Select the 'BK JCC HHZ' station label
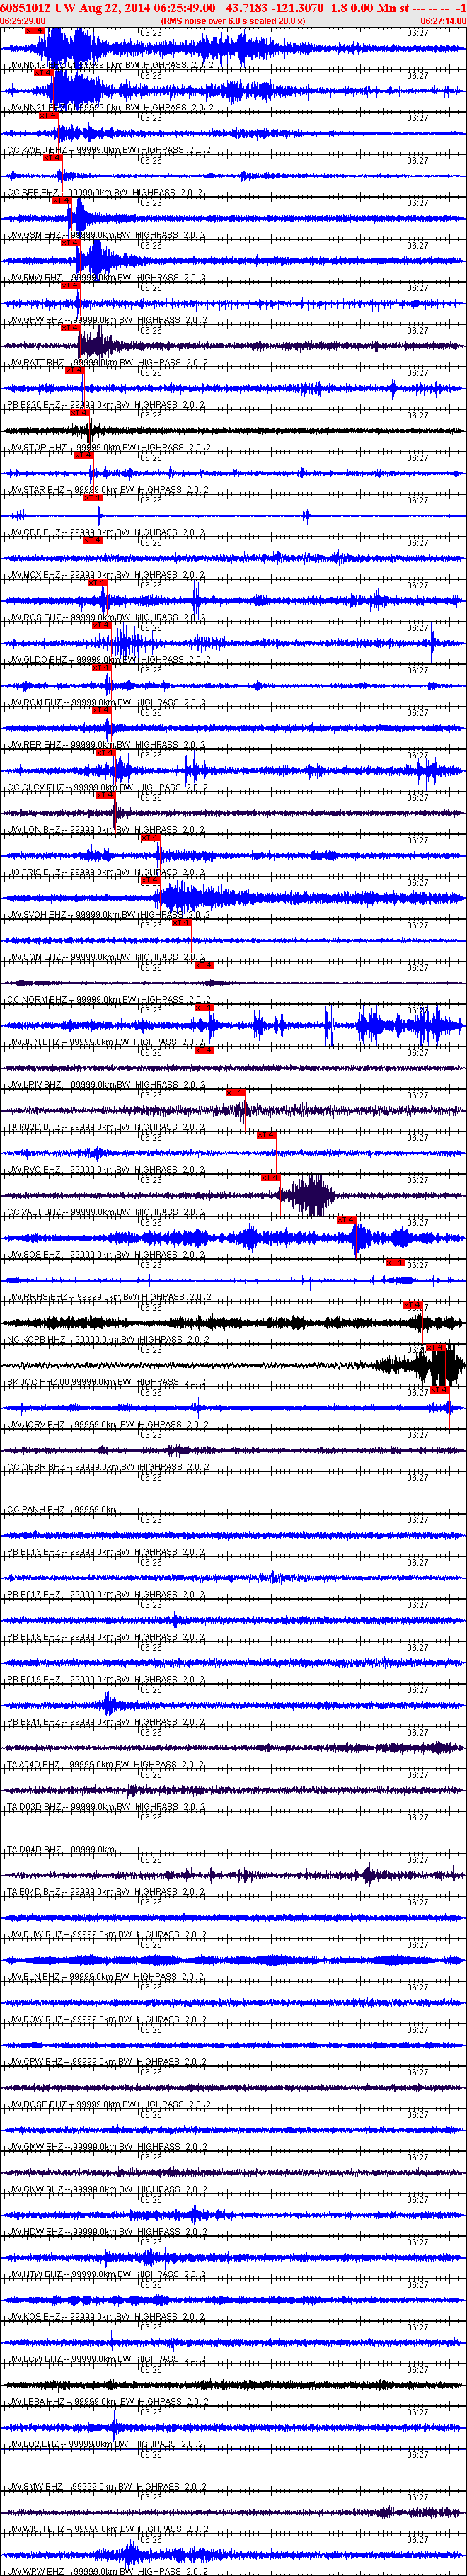Screen dimensions: 467x2576 click(x=32, y=1383)
